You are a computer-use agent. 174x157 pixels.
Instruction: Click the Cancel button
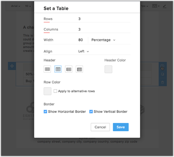point(100,127)
